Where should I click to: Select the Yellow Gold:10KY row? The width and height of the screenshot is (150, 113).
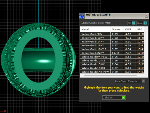click(112, 38)
